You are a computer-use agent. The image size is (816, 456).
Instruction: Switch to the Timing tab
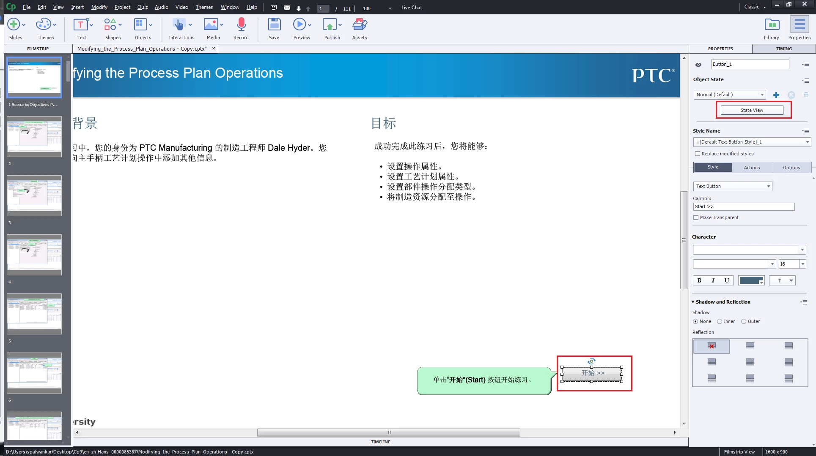click(783, 49)
